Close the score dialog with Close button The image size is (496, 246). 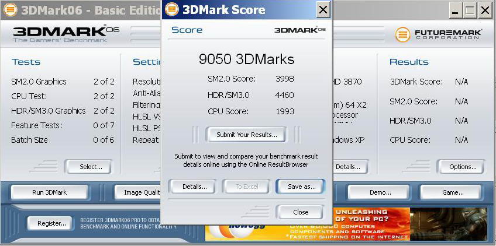300,212
